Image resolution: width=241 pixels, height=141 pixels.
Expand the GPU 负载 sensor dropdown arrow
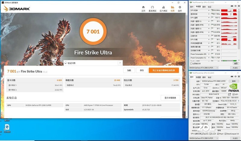[209, 40]
